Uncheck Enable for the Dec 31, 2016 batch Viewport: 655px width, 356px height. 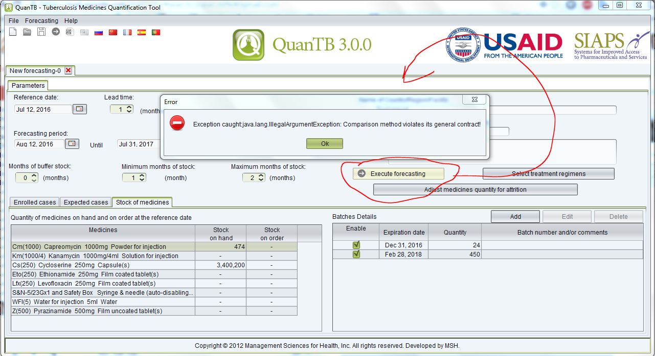tap(356, 245)
